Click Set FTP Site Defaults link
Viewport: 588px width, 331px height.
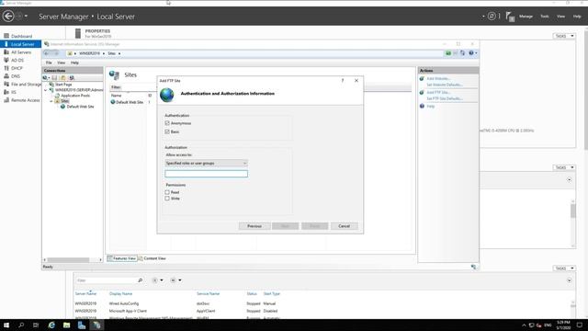(x=445, y=98)
